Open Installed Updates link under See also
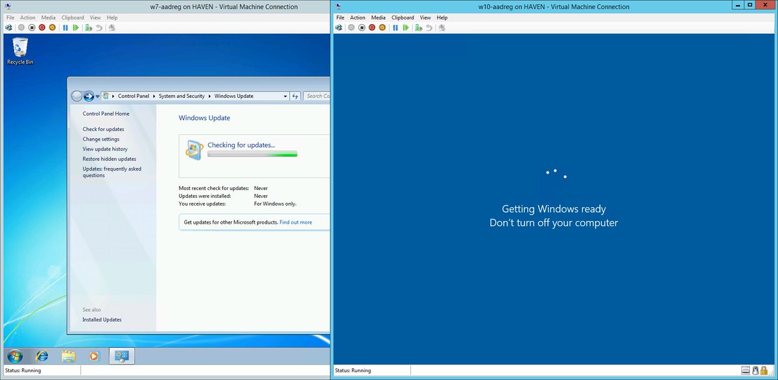This screenshot has height=380, width=778. click(x=102, y=320)
